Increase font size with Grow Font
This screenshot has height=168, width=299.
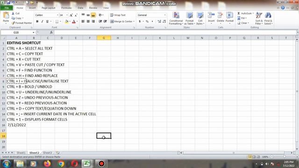pos(71,15)
